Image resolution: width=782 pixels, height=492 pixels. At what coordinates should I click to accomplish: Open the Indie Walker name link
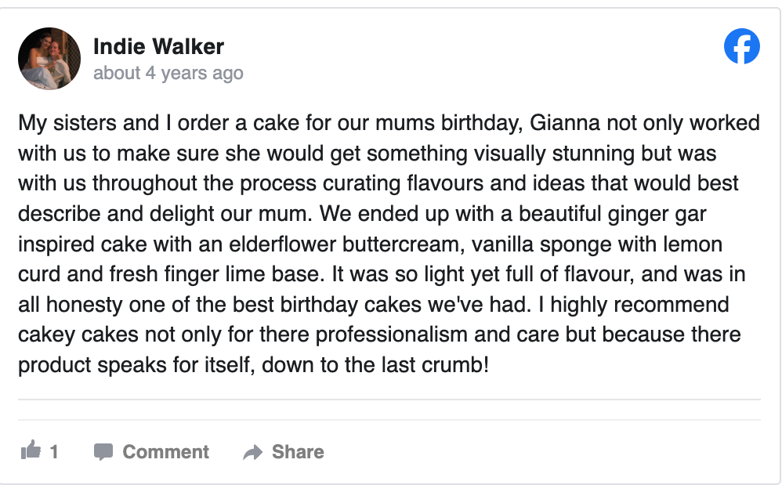pyautogui.click(x=158, y=47)
